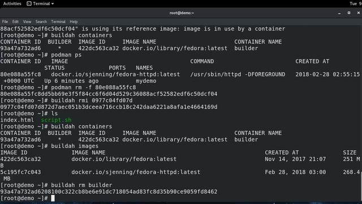Click the Terminal icon in top bar
The height and width of the screenshot is (204, 362).
point(29,3)
